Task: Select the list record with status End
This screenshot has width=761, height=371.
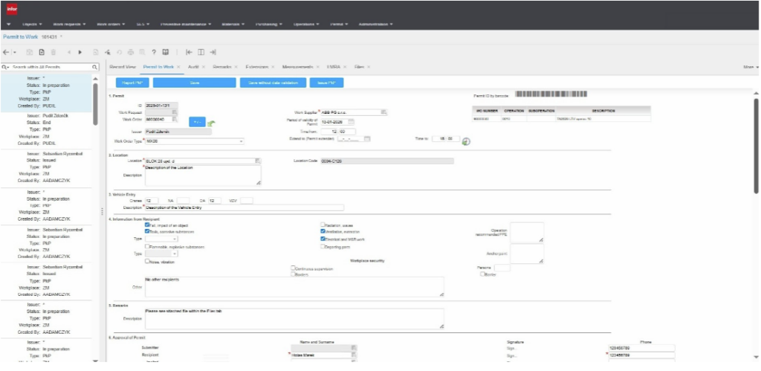Action: 46,129
